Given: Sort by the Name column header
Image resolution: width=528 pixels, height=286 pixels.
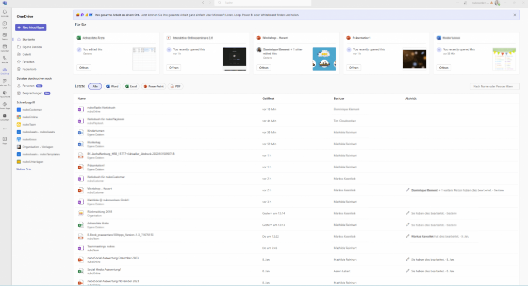Looking at the screenshot, I should point(81,98).
